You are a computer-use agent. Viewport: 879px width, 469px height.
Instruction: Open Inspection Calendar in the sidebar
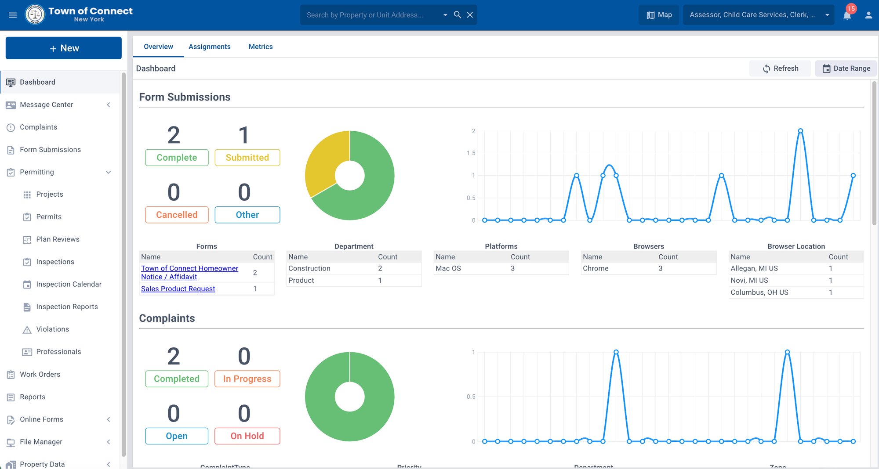pyautogui.click(x=69, y=284)
